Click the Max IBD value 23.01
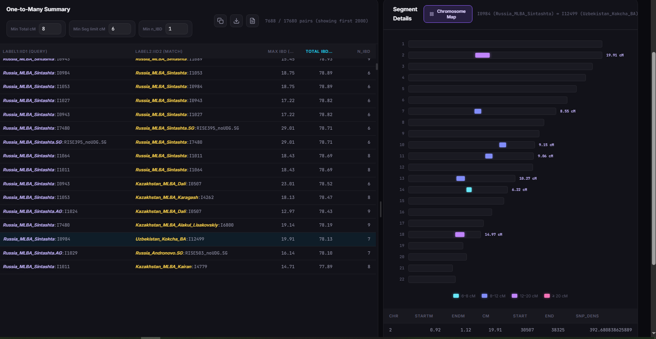The width and height of the screenshot is (656, 339). point(288,184)
